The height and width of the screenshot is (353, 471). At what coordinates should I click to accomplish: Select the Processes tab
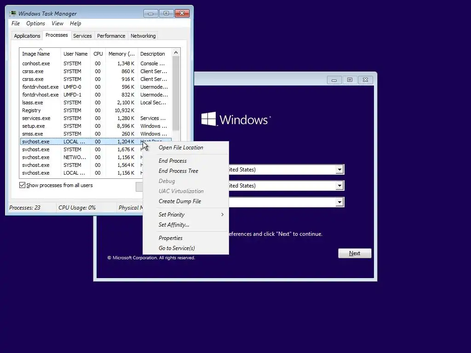[57, 35]
